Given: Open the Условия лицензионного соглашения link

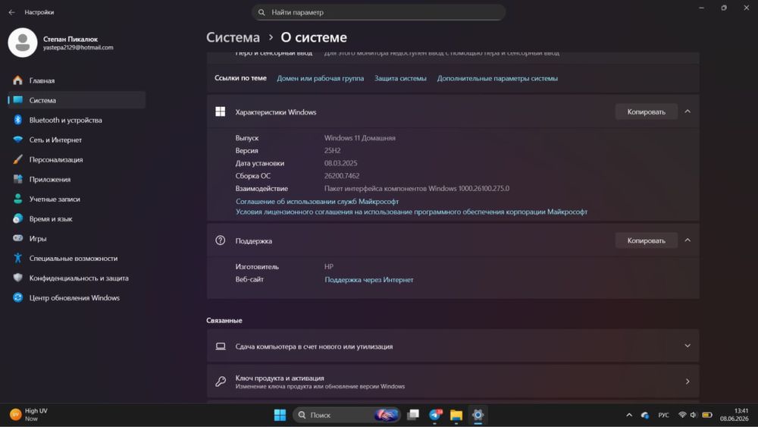Looking at the screenshot, I should coord(412,212).
